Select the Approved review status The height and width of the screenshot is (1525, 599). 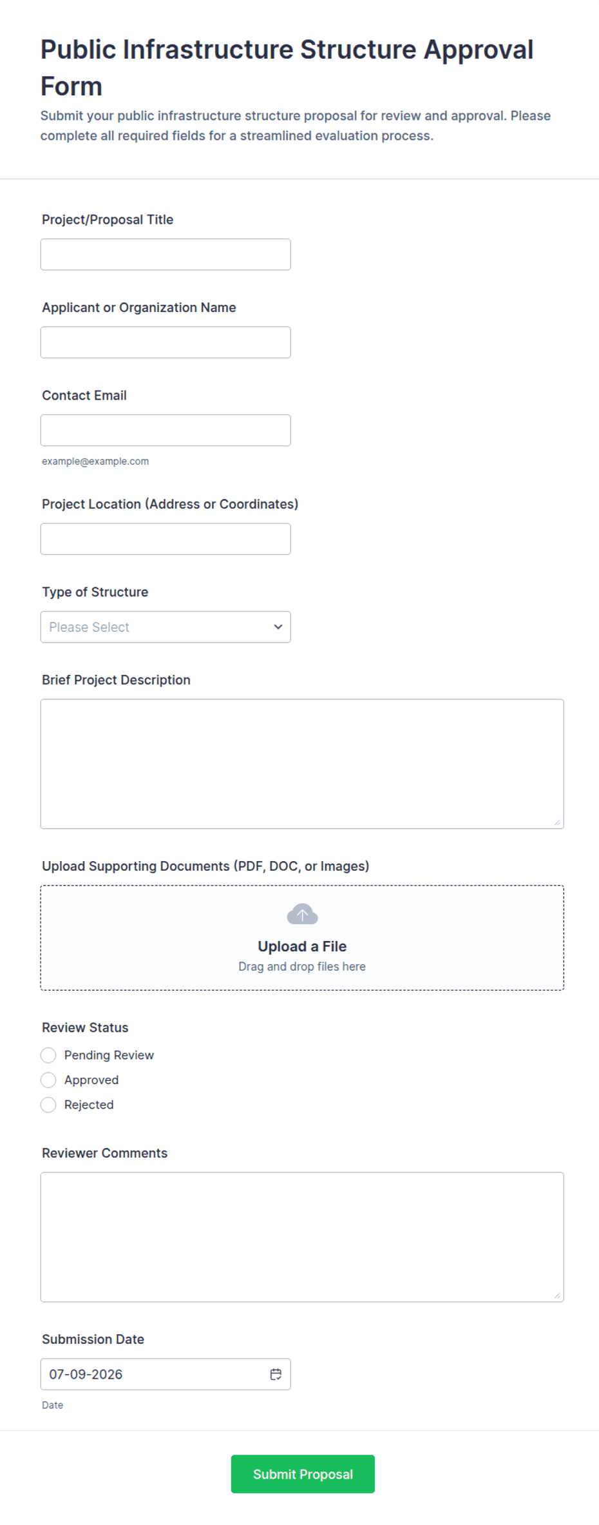pyautogui.click(x=48, y=1080)
